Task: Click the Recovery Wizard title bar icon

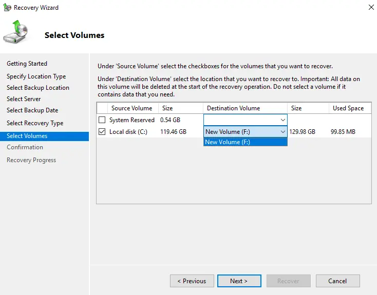Action: [x=7, y=8]
